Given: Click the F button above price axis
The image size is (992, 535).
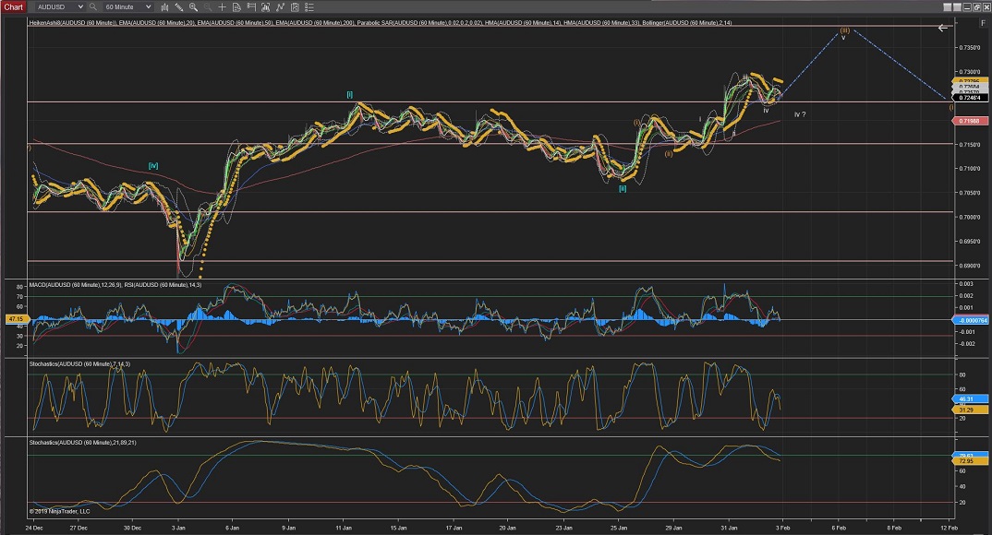Looking at the screenshot, I should 983,23.
